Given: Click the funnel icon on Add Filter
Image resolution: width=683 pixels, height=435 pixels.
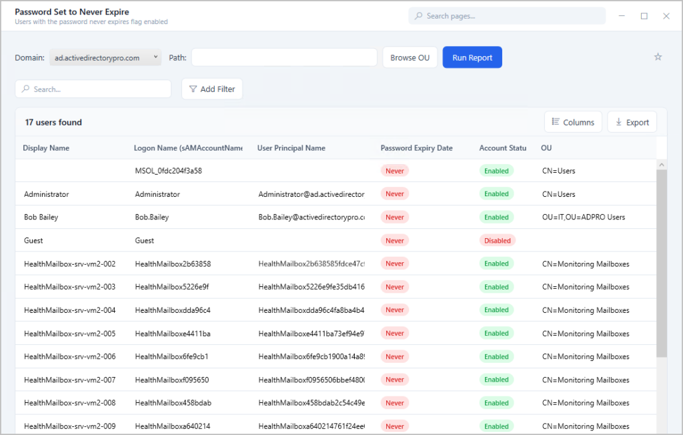Looking at the screenshot, I should tap(193, 89).
